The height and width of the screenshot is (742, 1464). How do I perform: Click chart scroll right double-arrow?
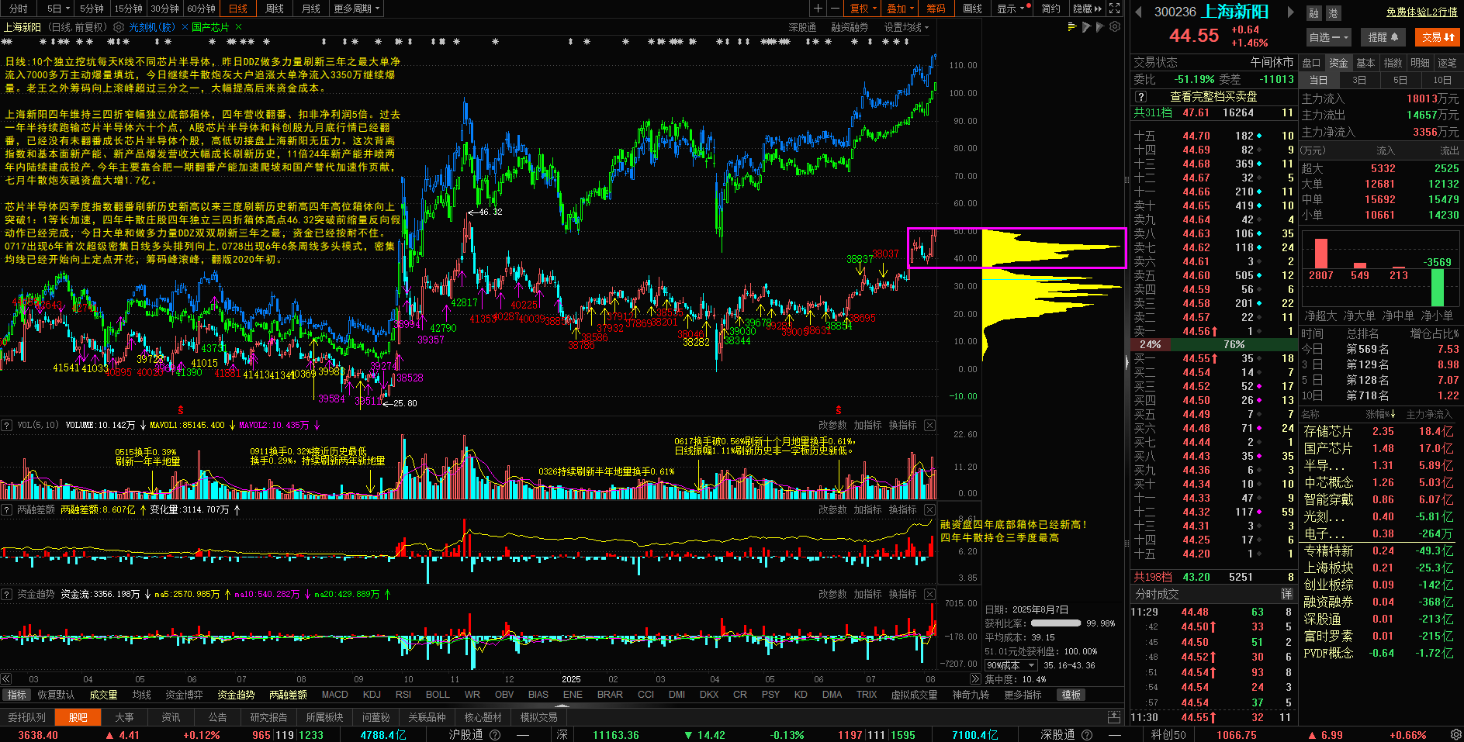coord(975,678)
